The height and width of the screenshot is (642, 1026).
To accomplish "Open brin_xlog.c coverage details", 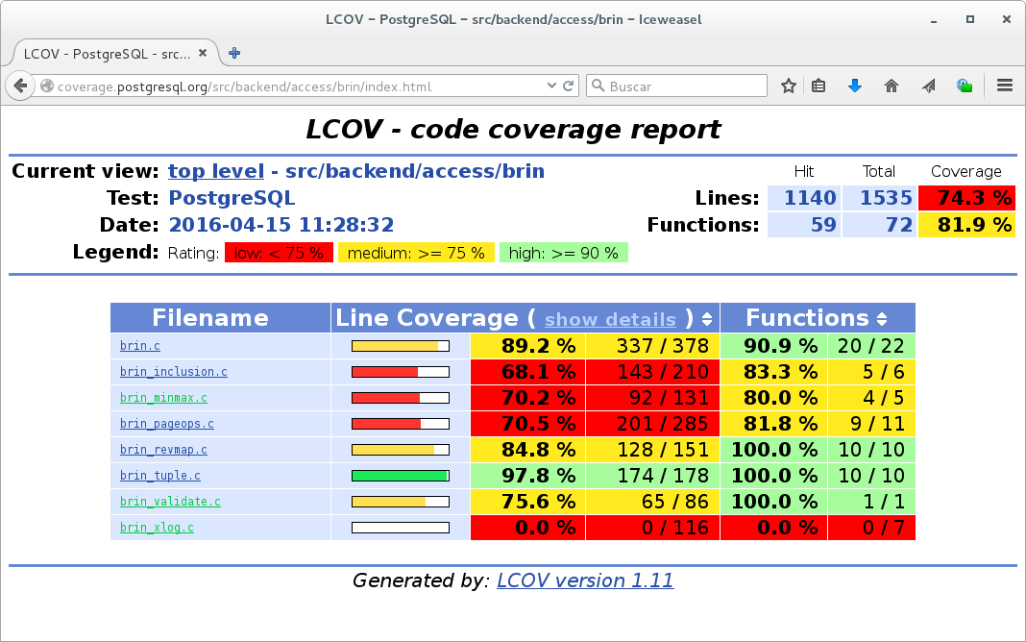I will pyautogui.click(x=157, y=527).
